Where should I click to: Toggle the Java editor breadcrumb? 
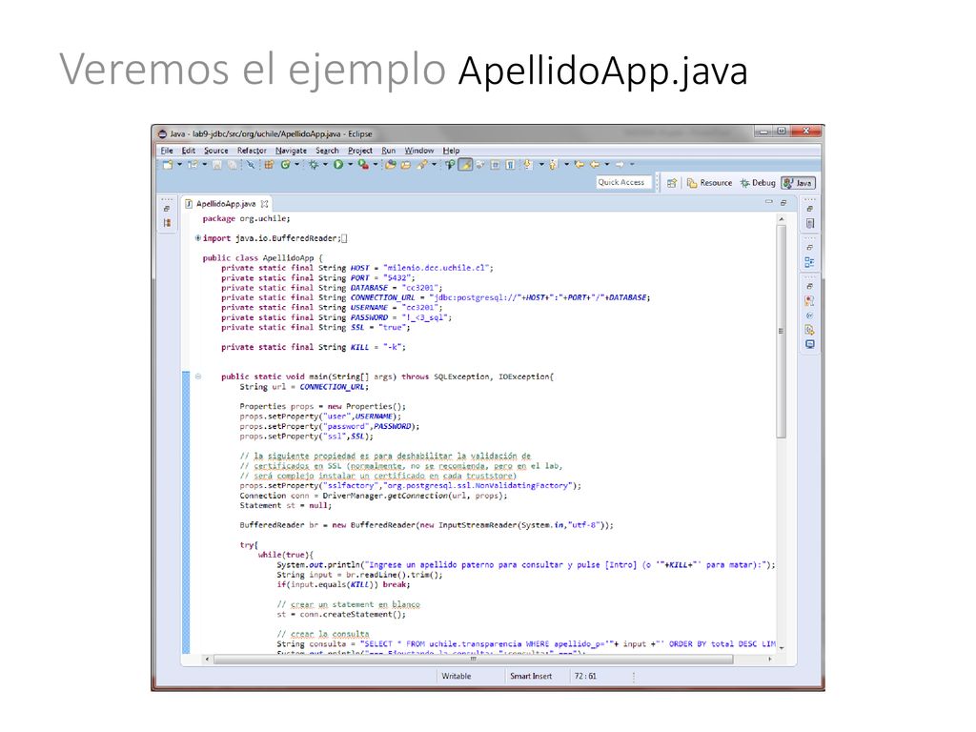(x=450, y=164)
